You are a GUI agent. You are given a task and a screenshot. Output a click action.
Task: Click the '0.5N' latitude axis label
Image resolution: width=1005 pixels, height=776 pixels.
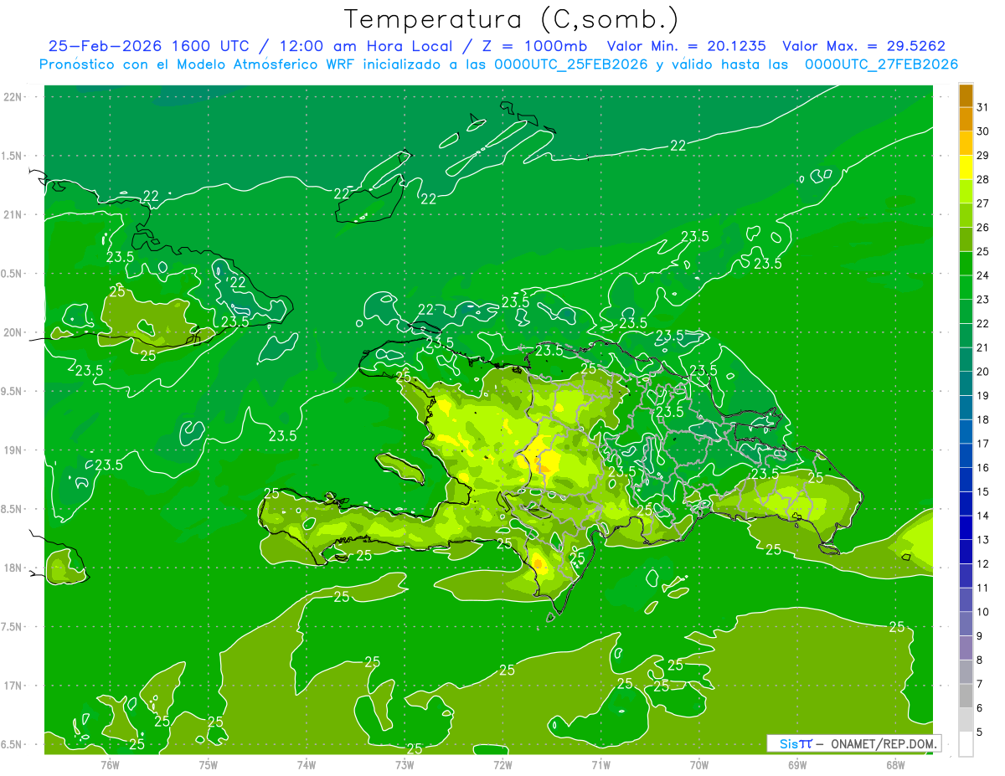[12, 274]
